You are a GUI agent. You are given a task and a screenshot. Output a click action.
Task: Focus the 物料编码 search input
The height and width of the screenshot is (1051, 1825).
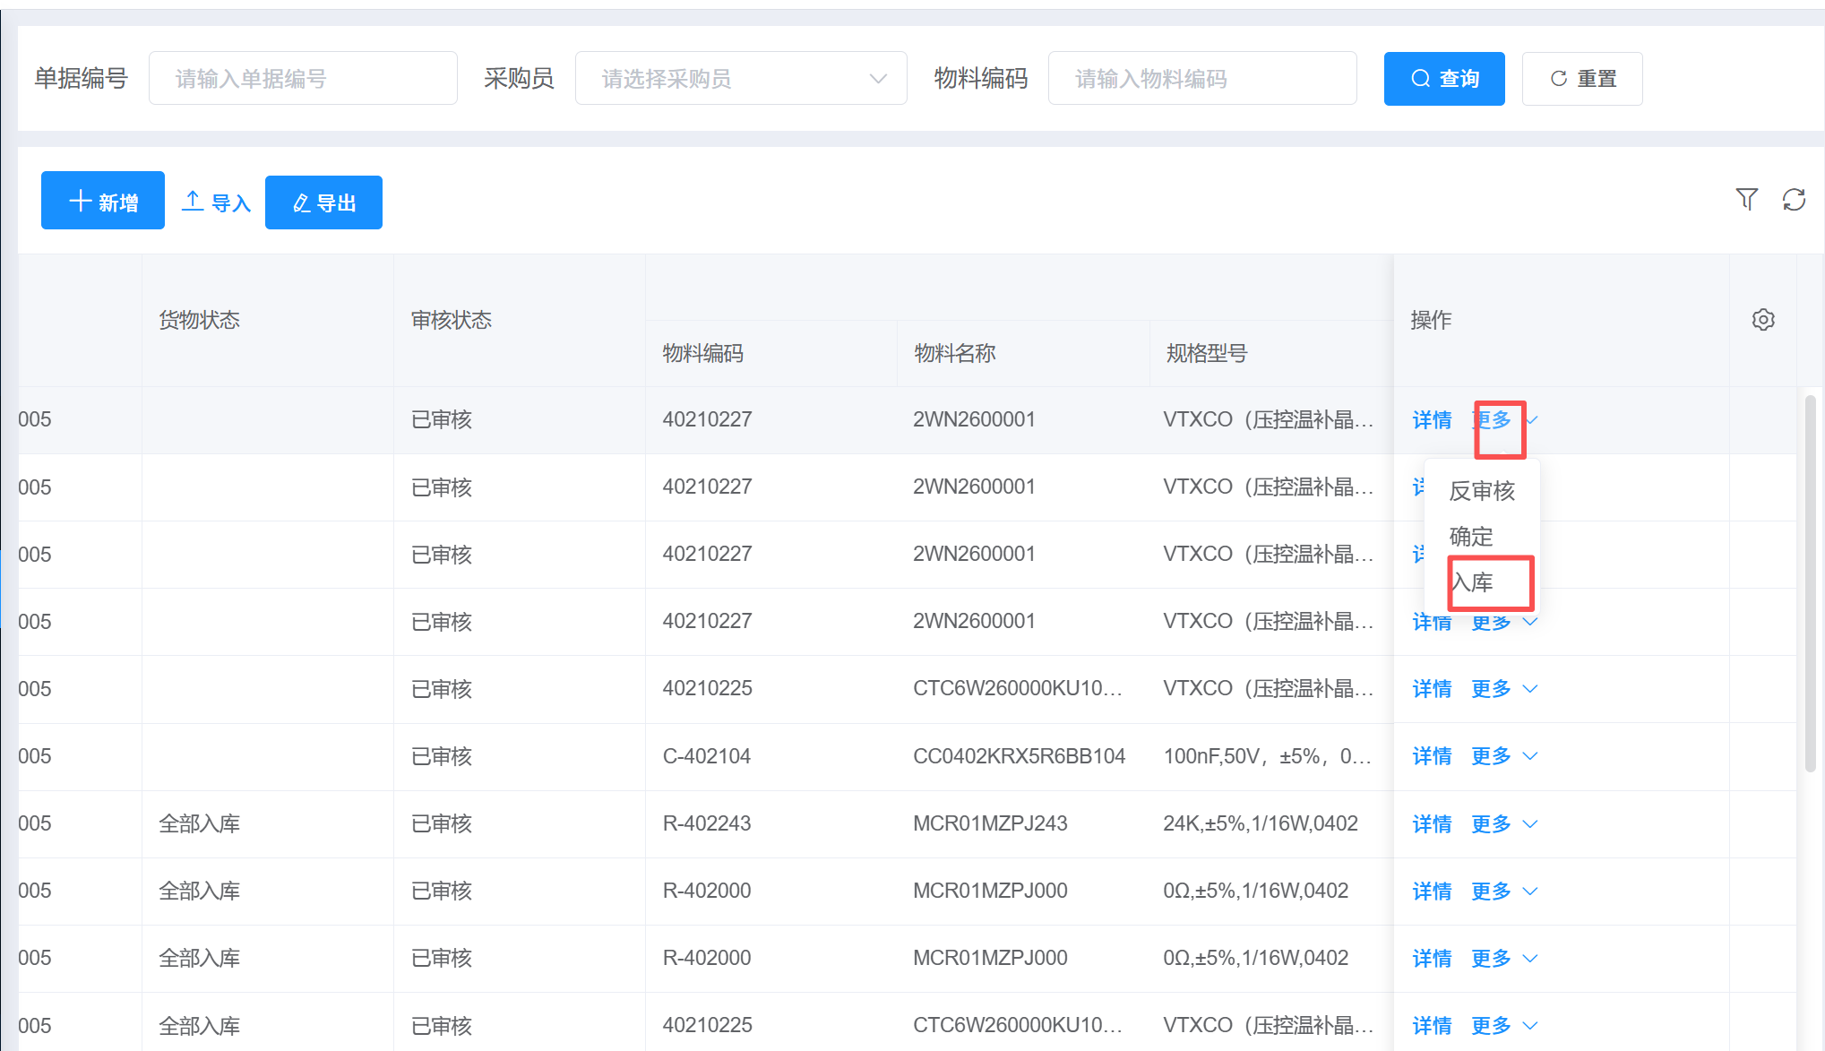1201,79
